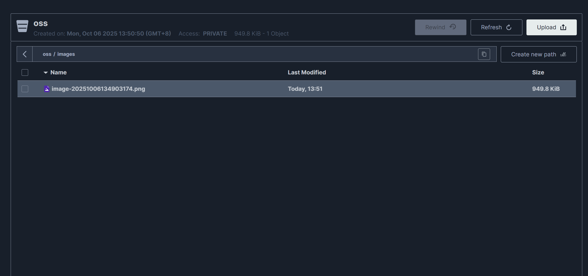Screen dimensions: 588x276
Task: Click the Upload arrow icon
Action: coord(563,27)
